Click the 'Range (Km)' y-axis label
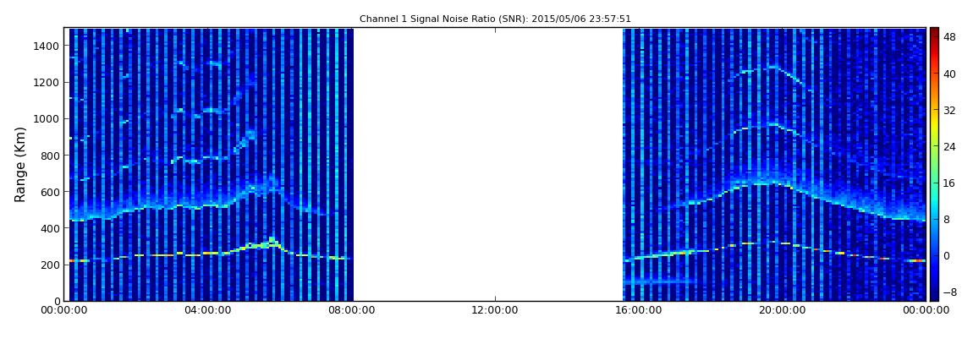The width and height of the screenshot is (973, 344). (x=20, y=164)
